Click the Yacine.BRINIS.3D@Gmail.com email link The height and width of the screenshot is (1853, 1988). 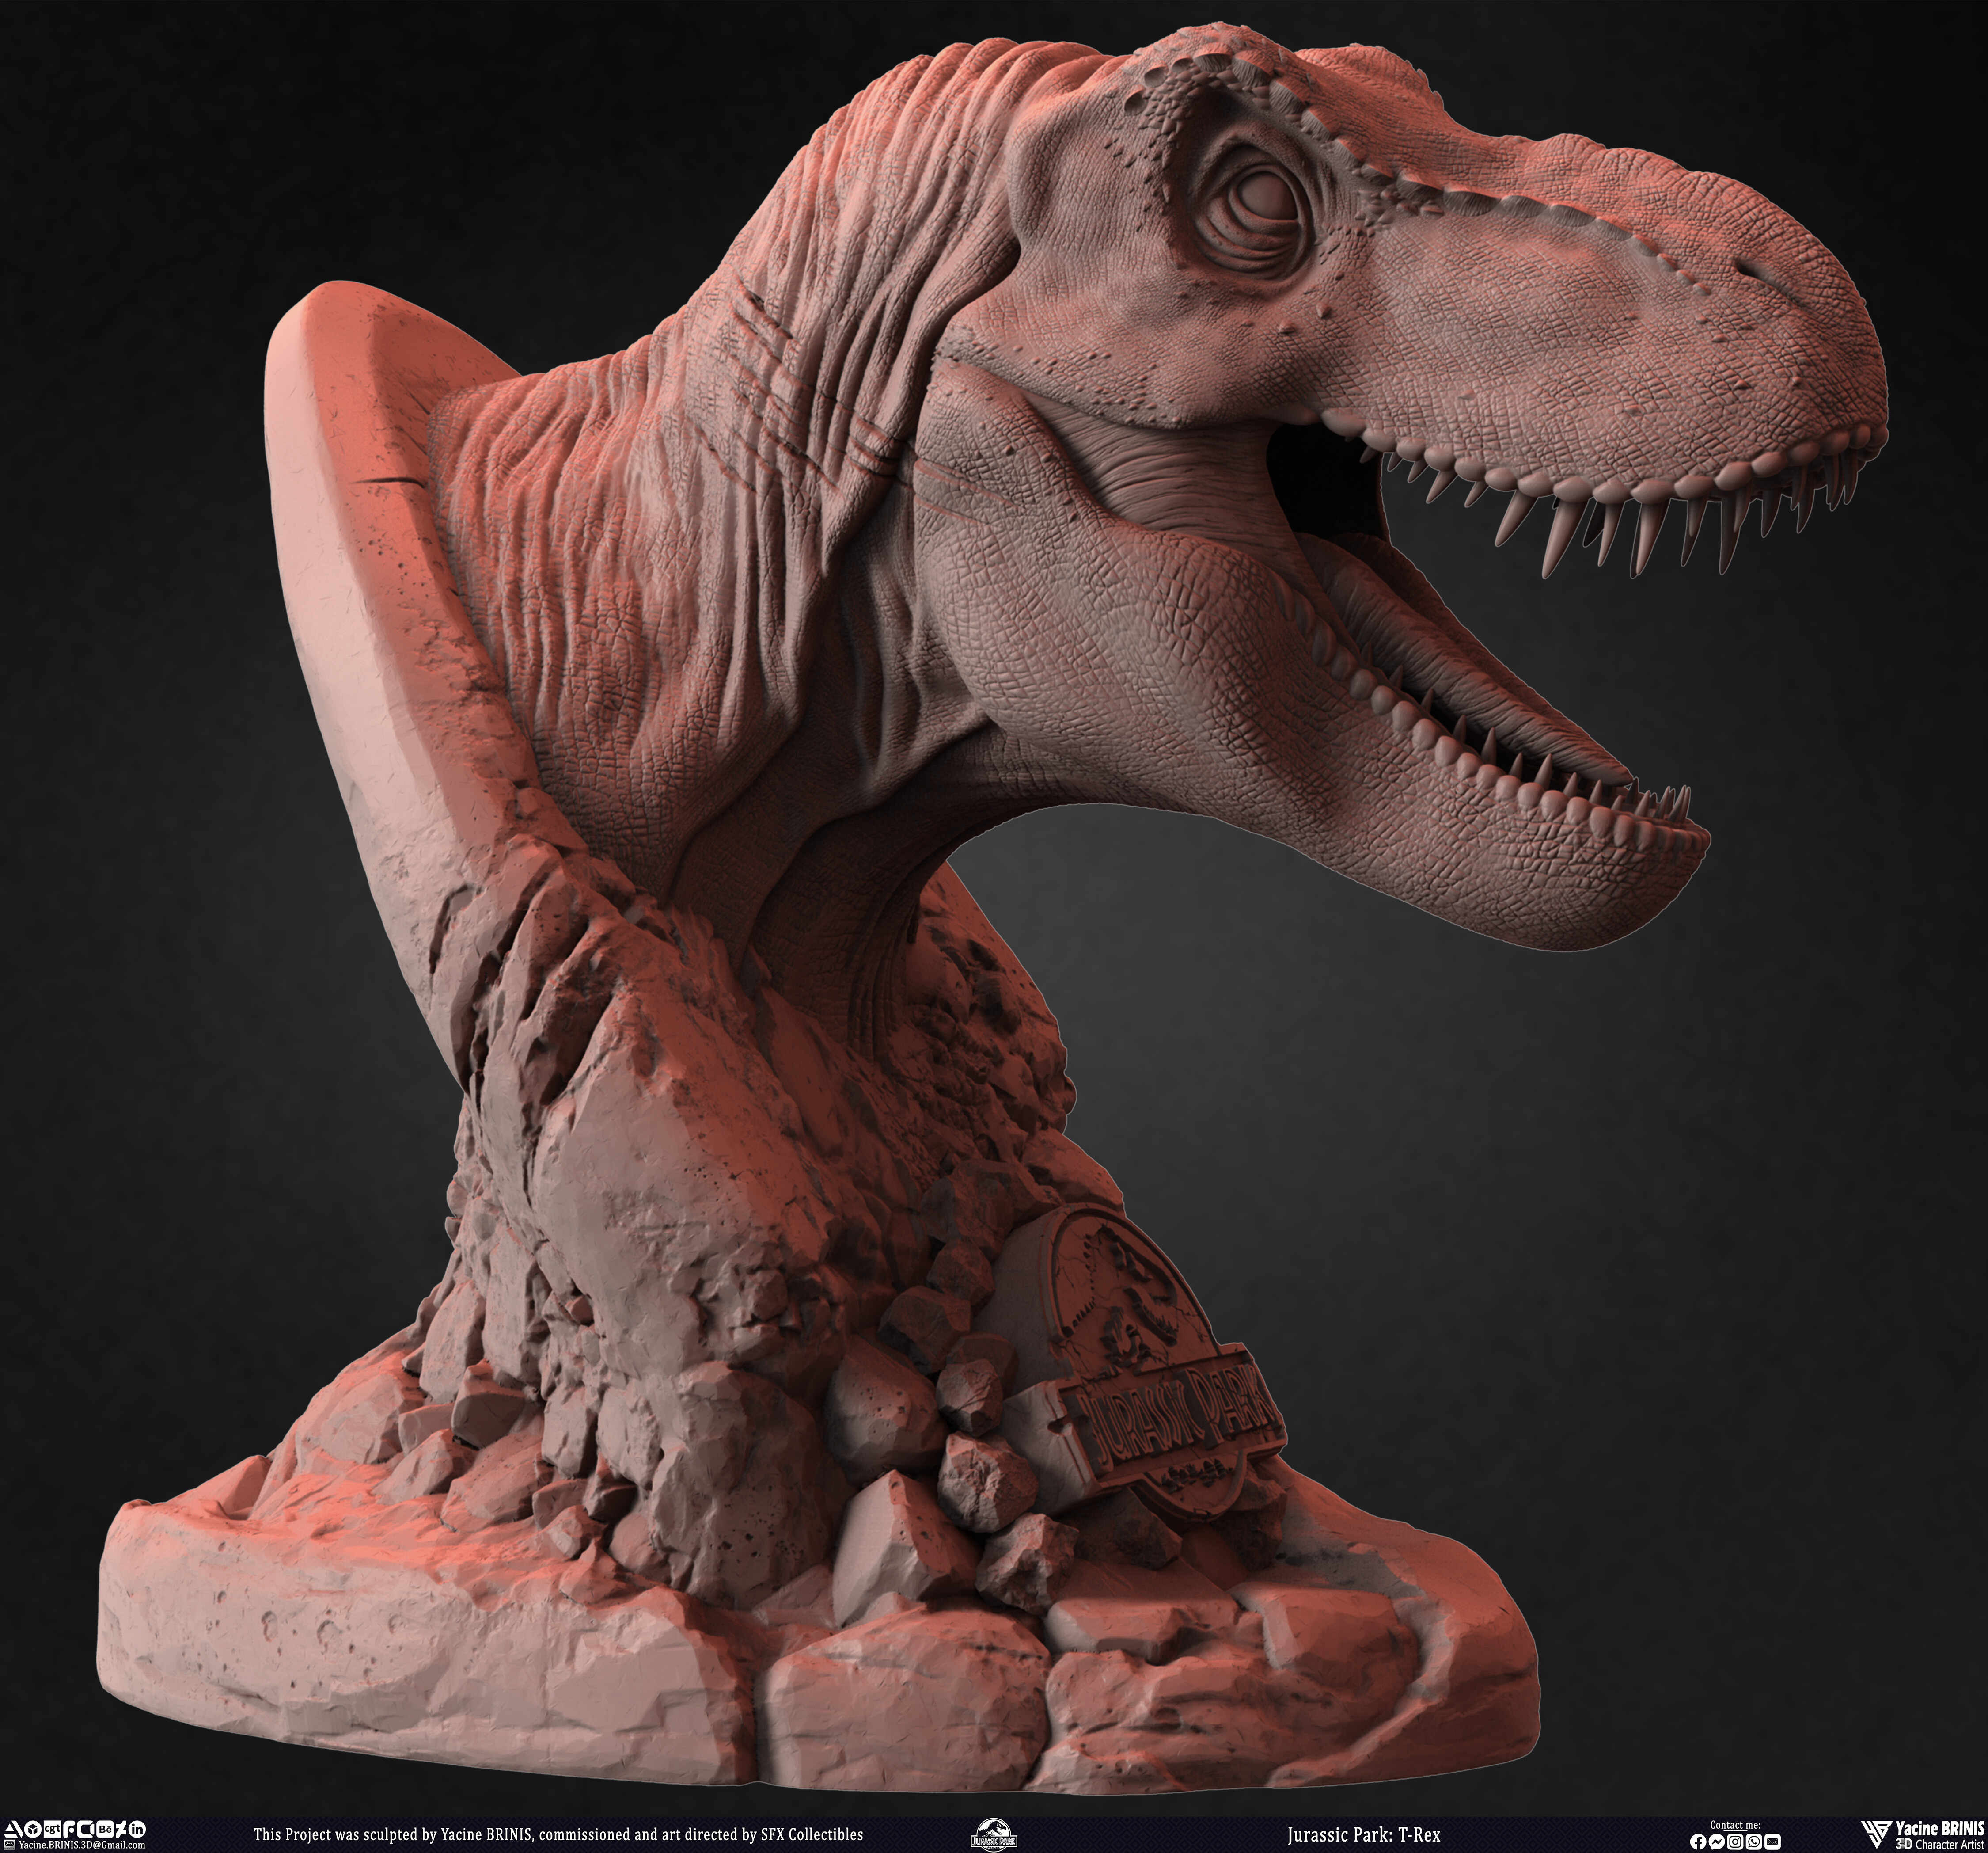(x=82, y=1844)
